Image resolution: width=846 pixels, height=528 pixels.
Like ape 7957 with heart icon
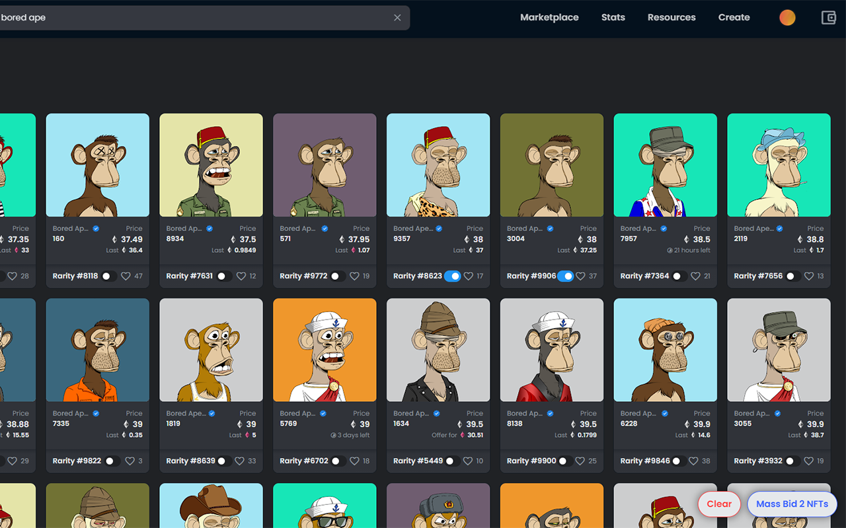[696, 276]
